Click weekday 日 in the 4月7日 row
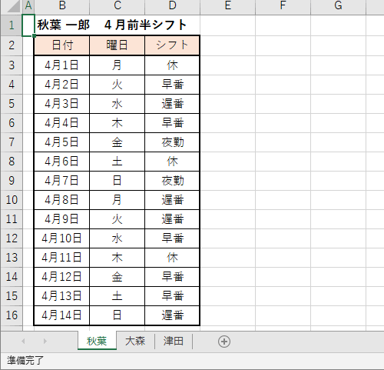The width and height of the screenshot is (384, 370). pyautogui.click(x=118, y=181)
